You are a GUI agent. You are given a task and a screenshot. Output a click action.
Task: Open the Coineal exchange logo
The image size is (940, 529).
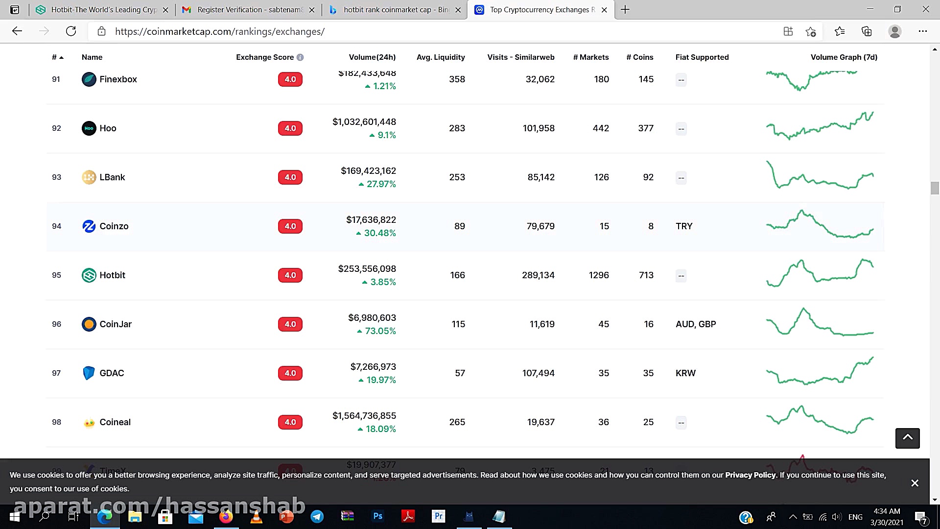point(89,422)
